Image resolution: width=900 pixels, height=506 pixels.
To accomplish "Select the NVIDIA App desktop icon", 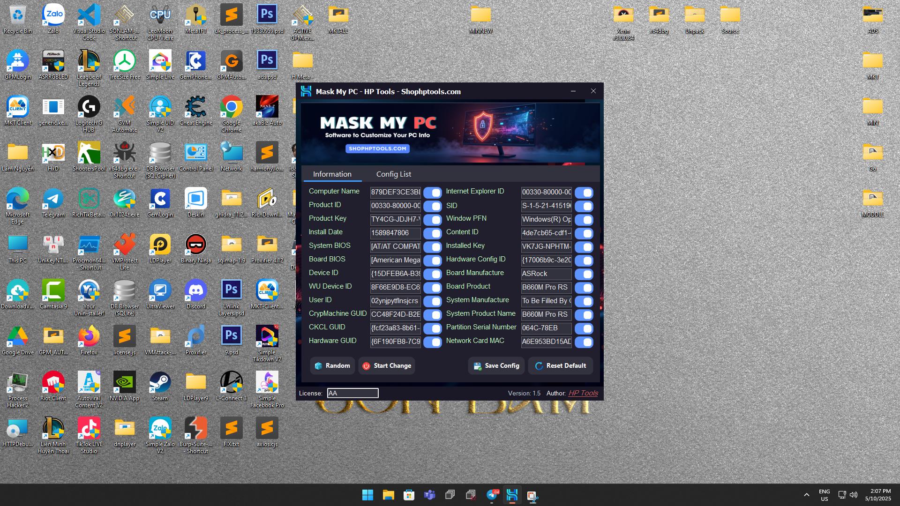I will 125,386.
